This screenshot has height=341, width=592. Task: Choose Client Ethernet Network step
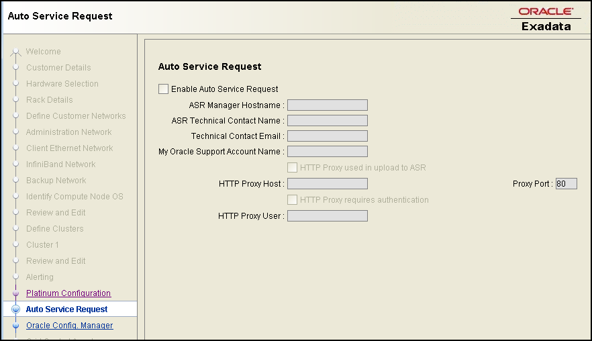70,148
